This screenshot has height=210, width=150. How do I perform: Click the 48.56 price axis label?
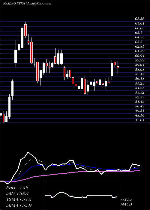[x=140, y=115]
